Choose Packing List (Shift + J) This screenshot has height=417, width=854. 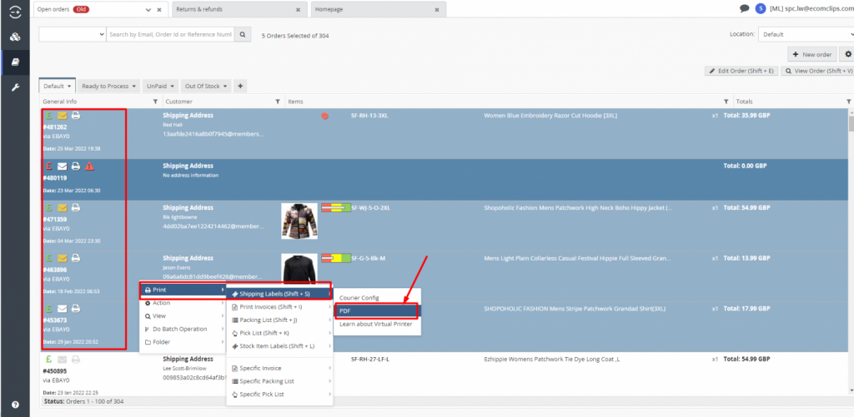point(279,320)
